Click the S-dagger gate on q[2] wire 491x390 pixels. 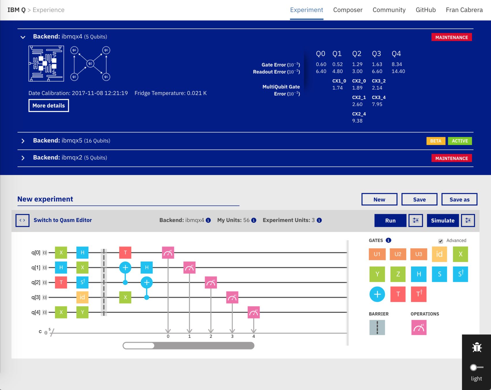(x=82, y=282)
